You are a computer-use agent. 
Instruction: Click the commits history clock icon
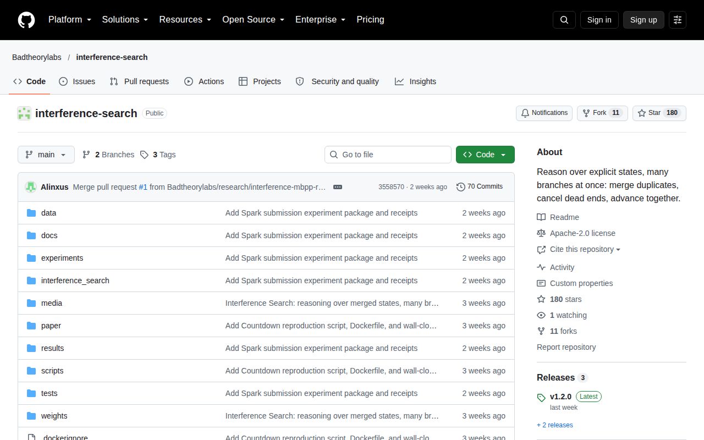461,187
